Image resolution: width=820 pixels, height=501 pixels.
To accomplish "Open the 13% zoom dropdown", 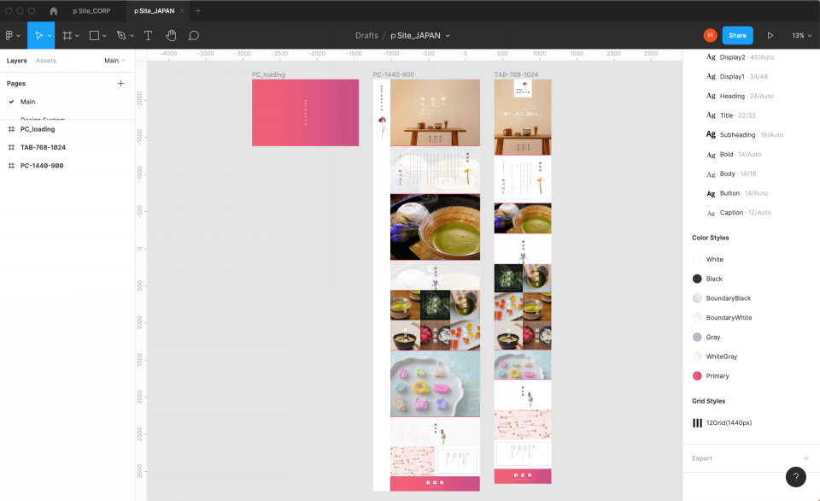I will coord(801,36).
